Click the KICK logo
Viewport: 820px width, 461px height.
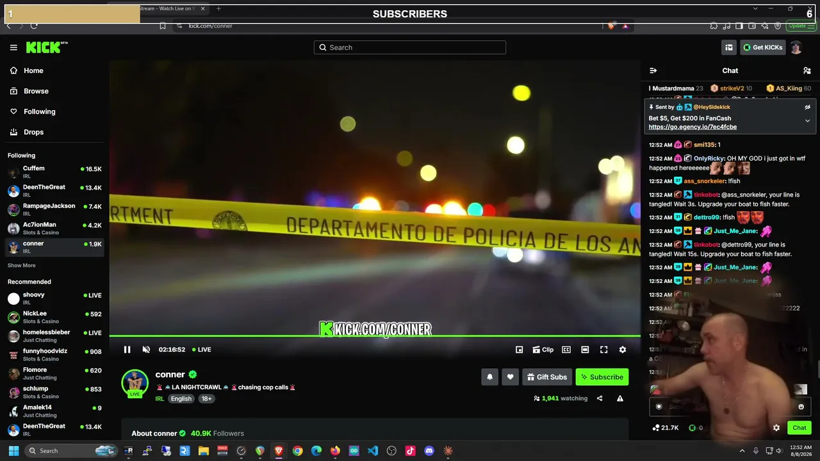(47, 47)
